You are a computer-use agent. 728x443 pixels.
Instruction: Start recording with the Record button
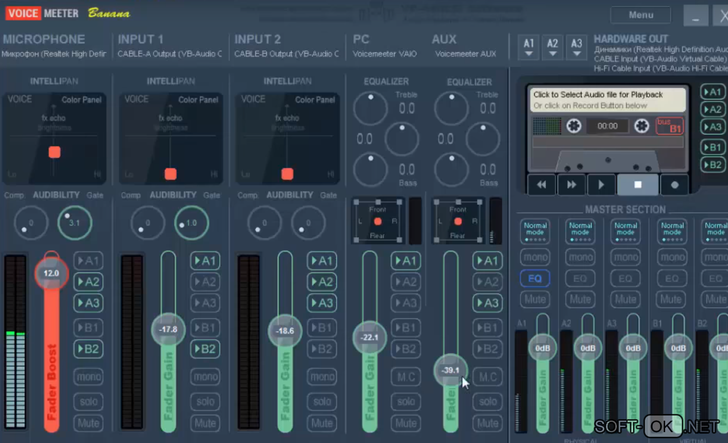pyautogui.click(x=674, y=185)
